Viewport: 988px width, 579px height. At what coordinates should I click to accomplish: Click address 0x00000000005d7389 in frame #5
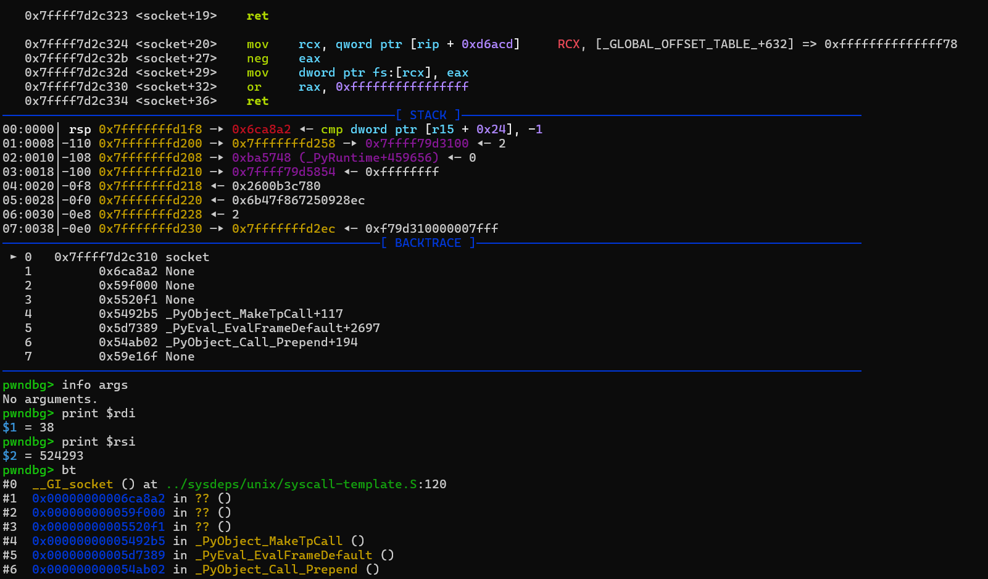98,555
